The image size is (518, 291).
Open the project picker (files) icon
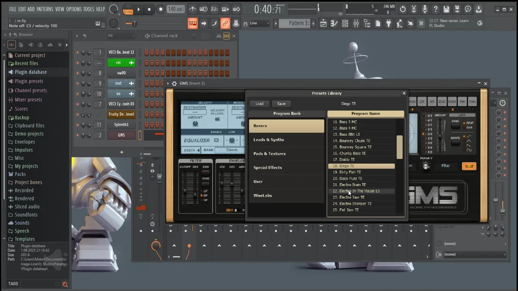(x=378, y=23)
